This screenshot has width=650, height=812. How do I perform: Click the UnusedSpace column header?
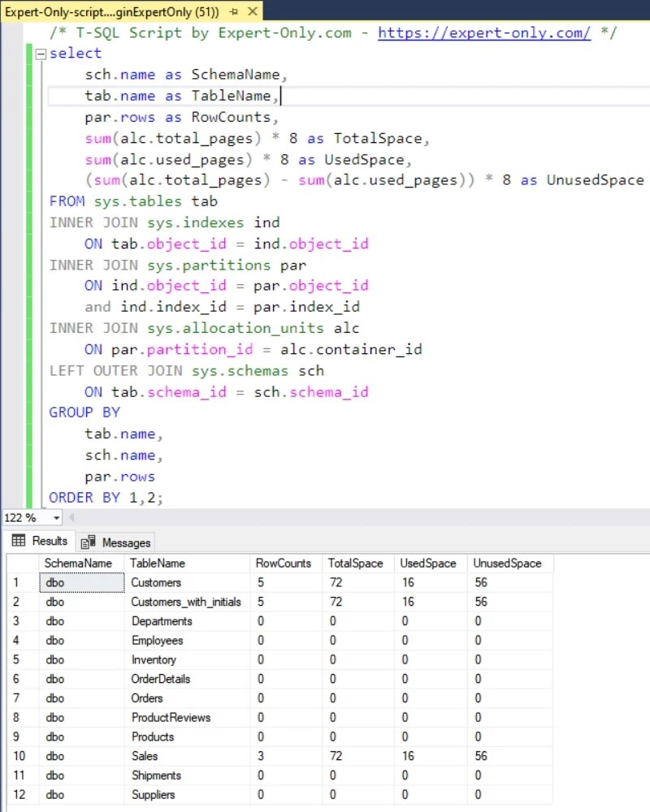pyautogui.click(x=508, y=563)
